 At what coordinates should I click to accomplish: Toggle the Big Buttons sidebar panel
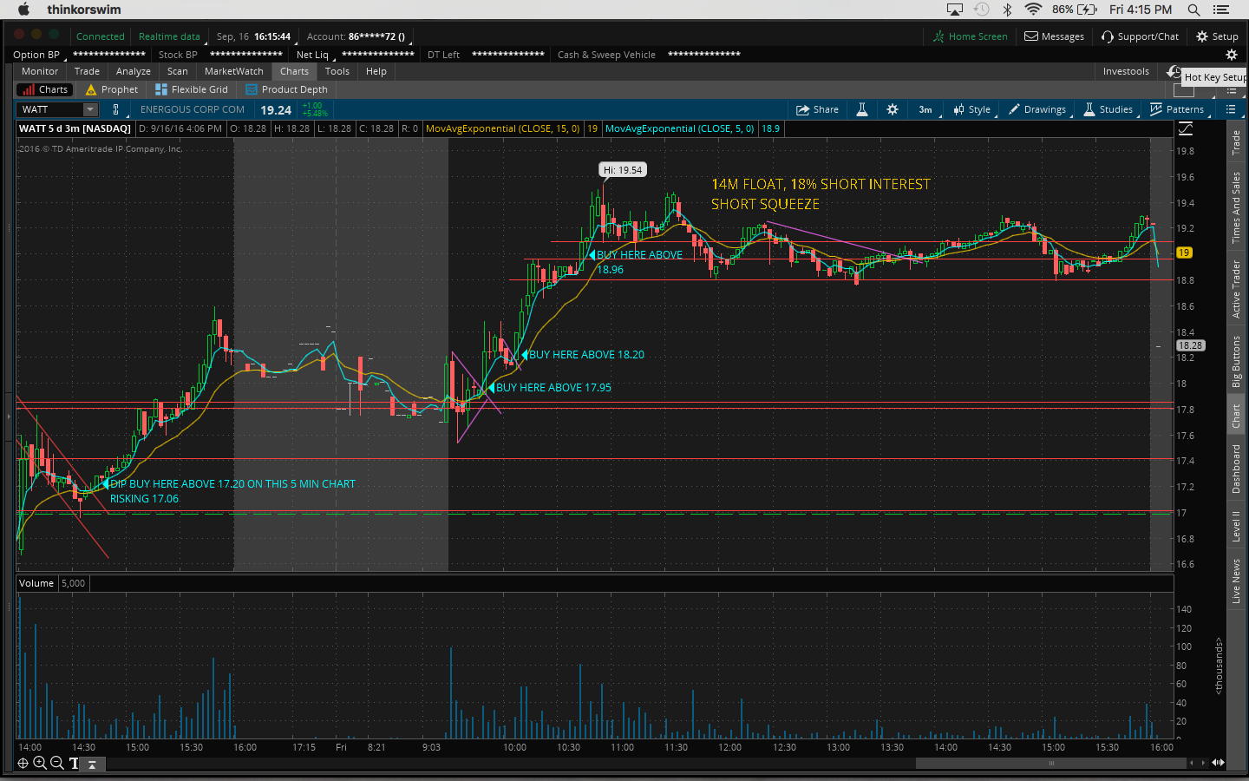click(1236, 361)
